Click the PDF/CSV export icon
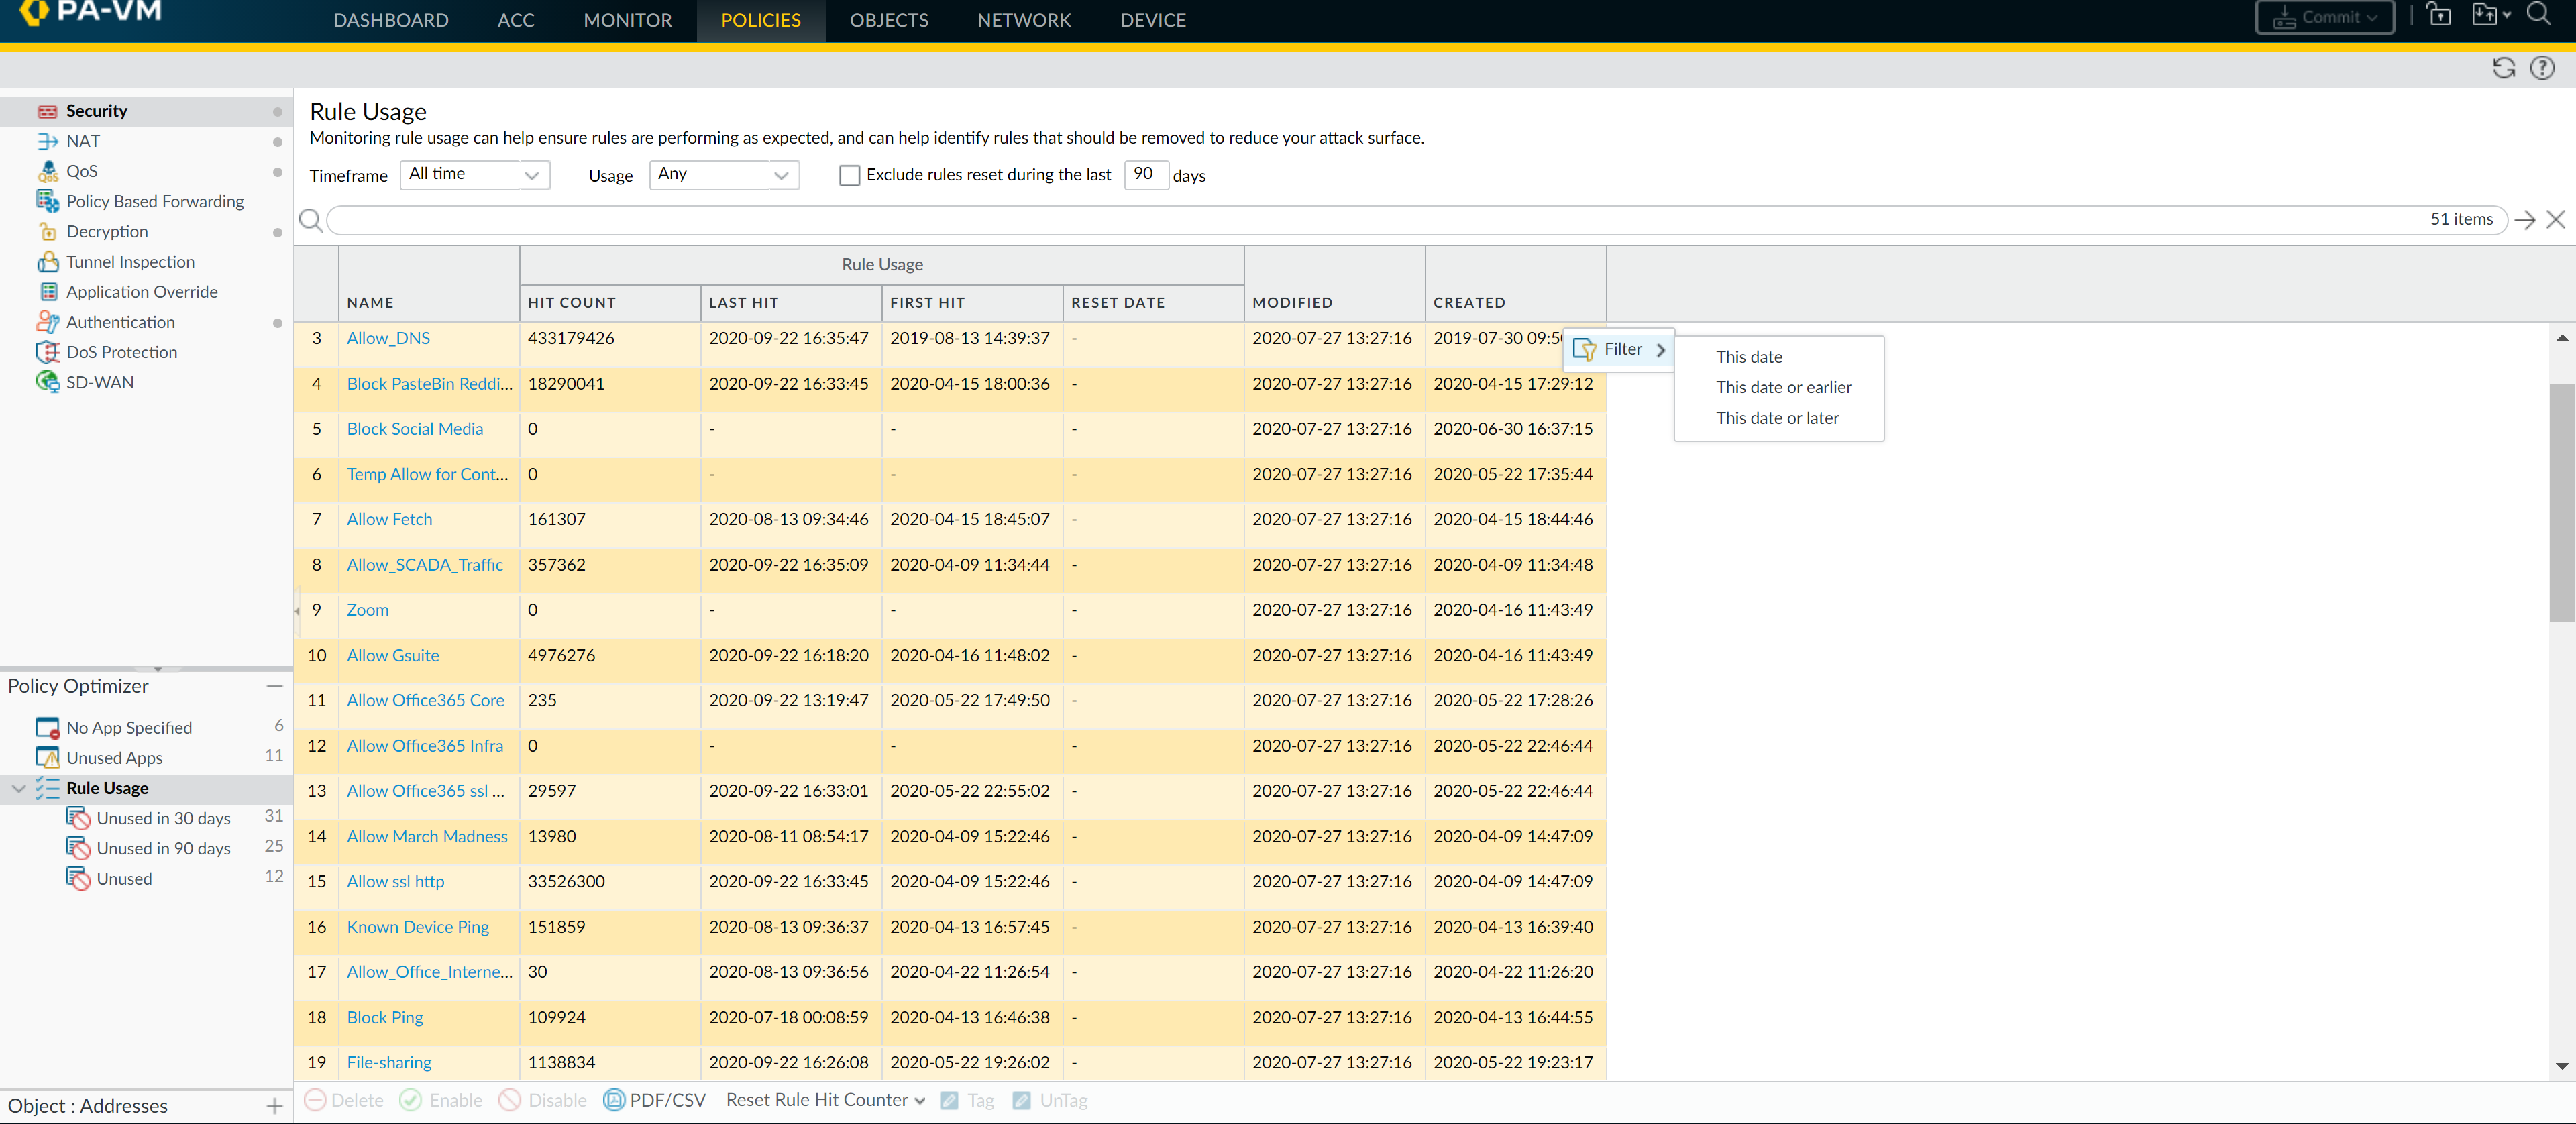 (614, 1100)
